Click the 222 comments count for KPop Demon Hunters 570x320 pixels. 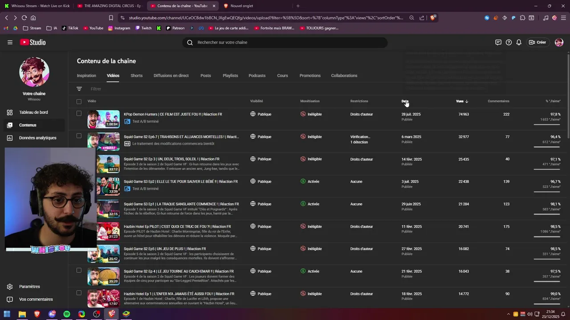point(506,114)
